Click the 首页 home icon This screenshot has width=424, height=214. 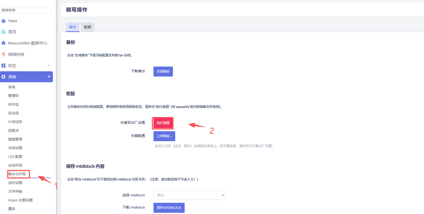3,32
